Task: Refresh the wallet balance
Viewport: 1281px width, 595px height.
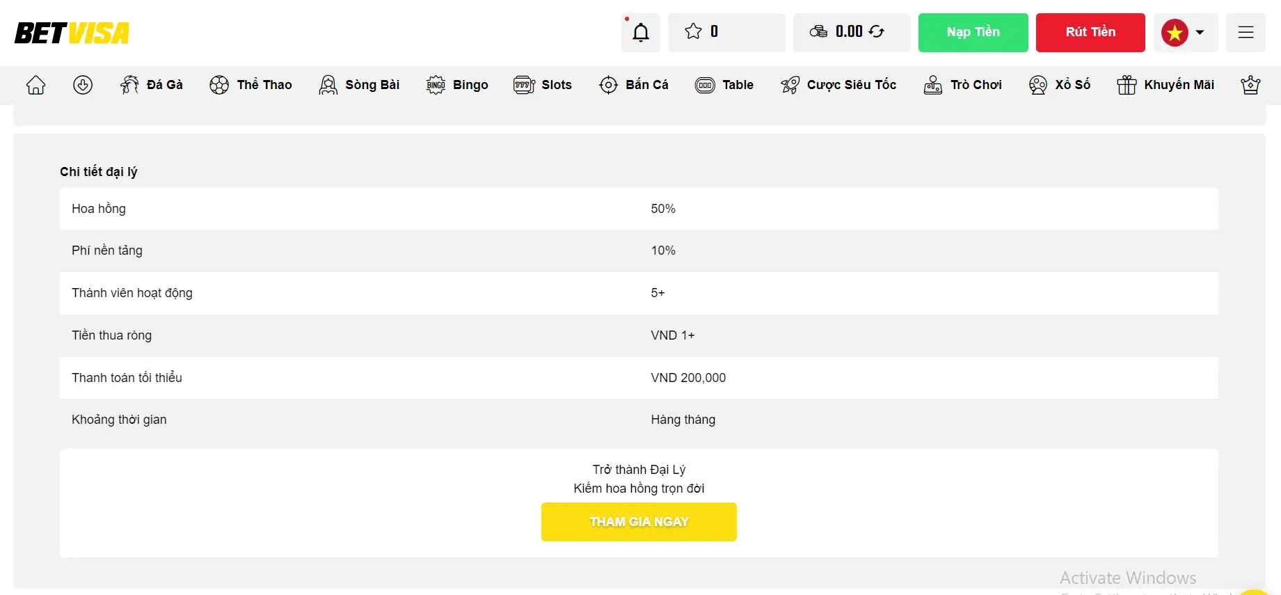Action: point(877,31)
